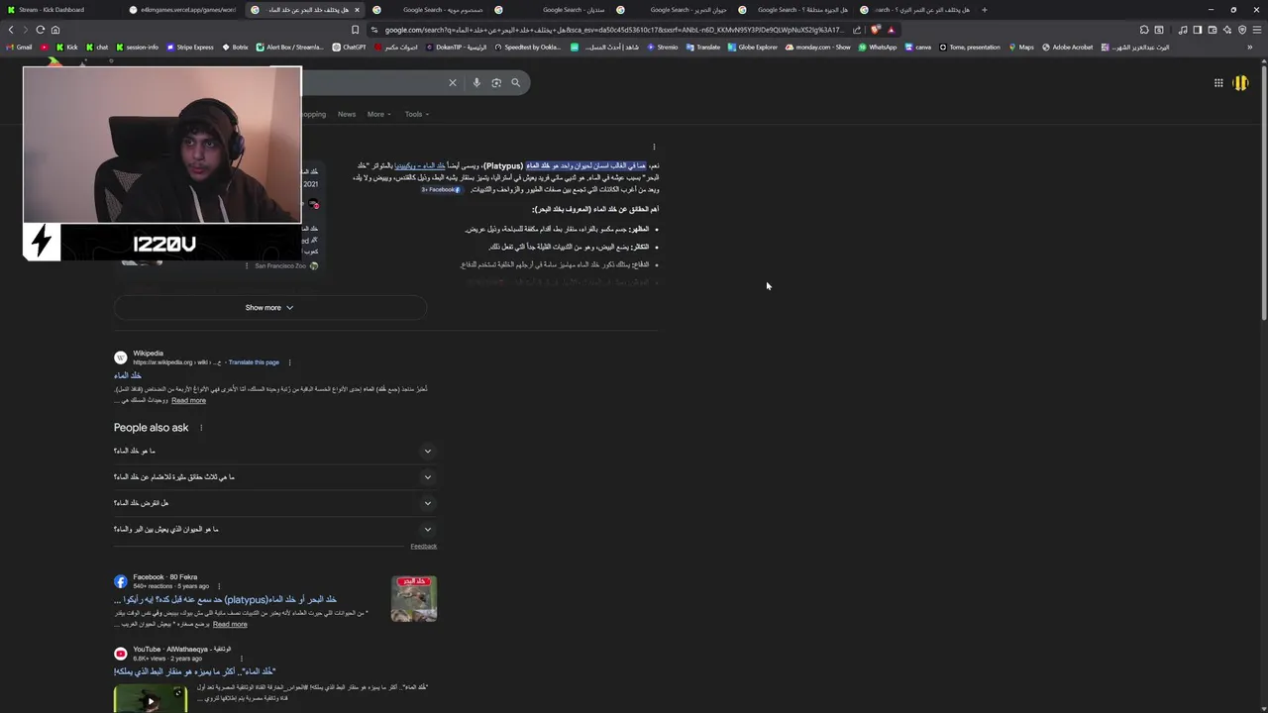The width and height of the screenshot is (1268, 713).
Task: Open the browser home page
Action: pos(55,30)
